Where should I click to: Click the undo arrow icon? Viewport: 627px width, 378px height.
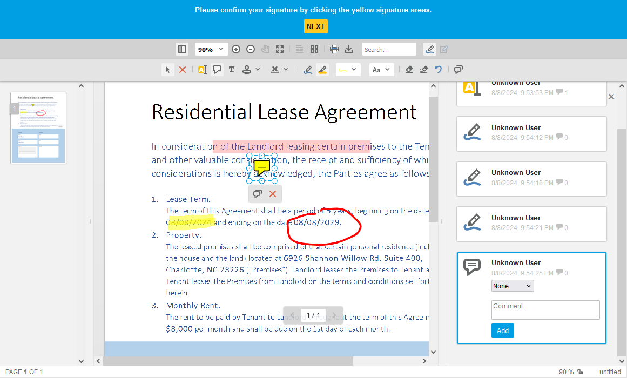[439, 70]
